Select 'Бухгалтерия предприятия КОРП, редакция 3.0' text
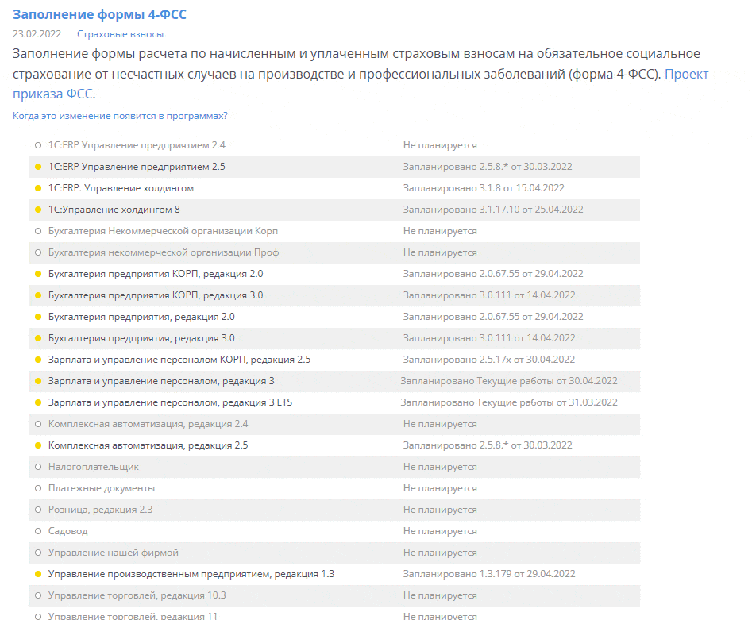Viewport: 752px width, 620px height. pos(156,295)
